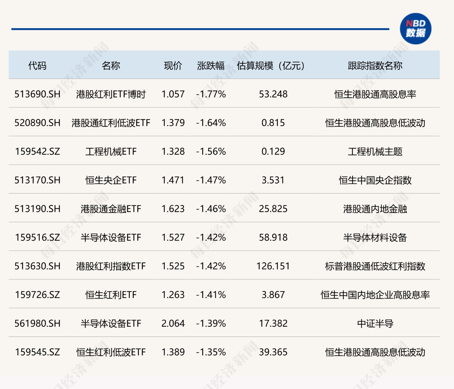Select name cell 恒生红利ETF
Viewport: 454px width, 389px height.
[111, 295]
